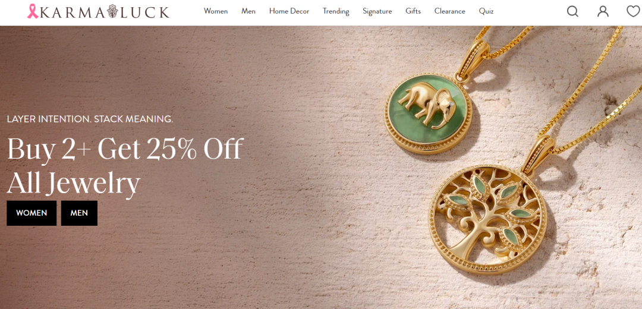The width and height of the screenshot is (642, 309).
Task: Open the Men menu
Action: click(248, 11)
